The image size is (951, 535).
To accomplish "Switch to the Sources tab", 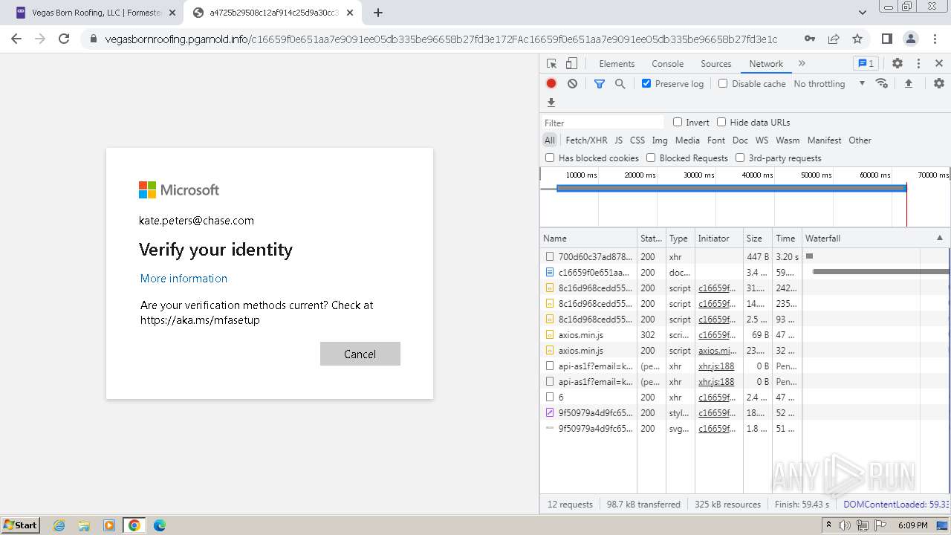I will (716, 64).
